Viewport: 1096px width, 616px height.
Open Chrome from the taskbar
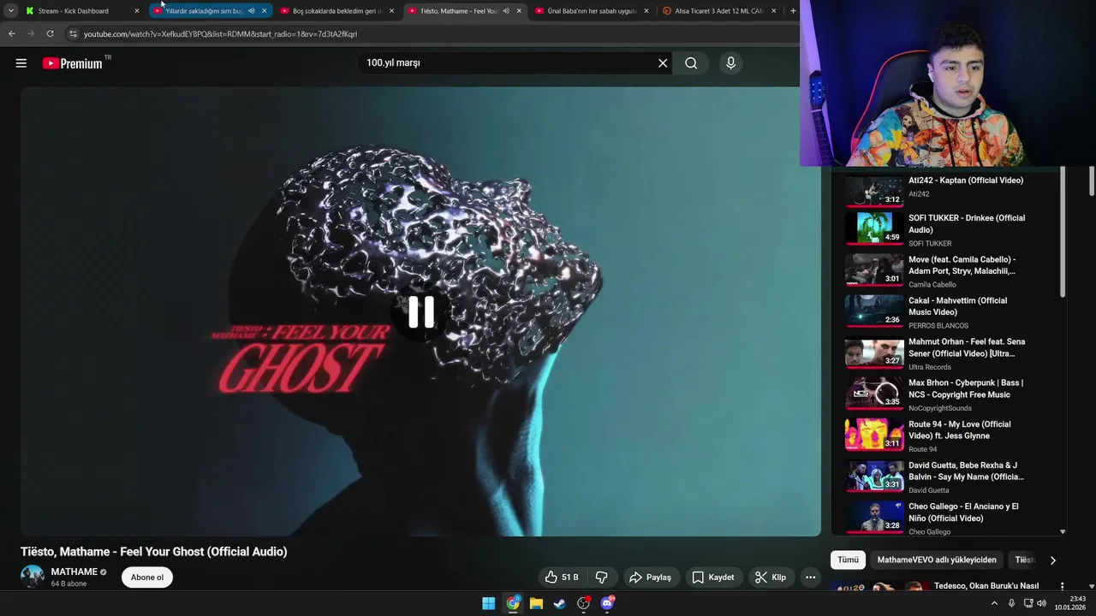[512, 603]
